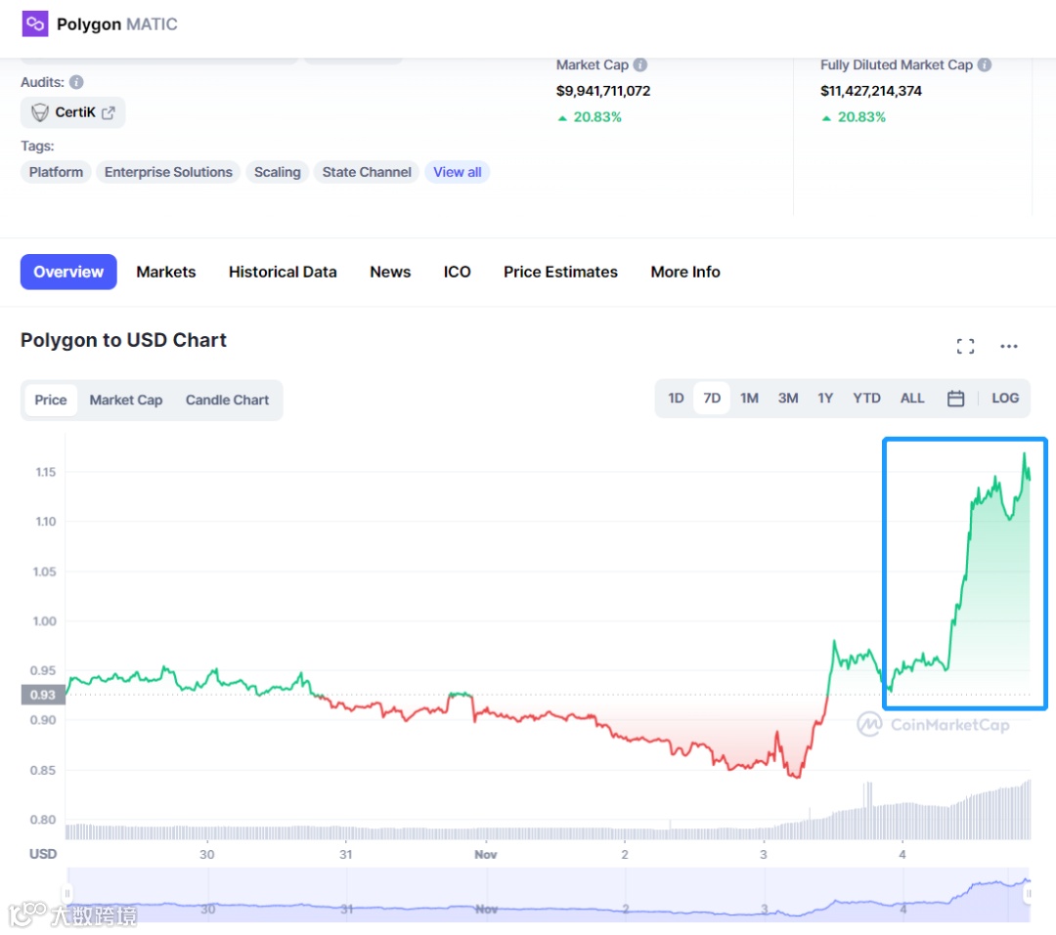1056x935 pixels.
Task: Click the CertiK audit badge
Action: pyautogui.click(x=72, y=112)
